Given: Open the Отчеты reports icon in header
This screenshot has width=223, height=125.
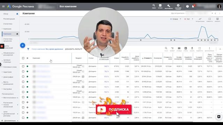Looking at the screenshot, I should [x=160, y=6].
